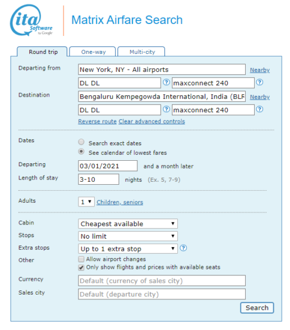Click the Reverse route link
Image resolution: width=290 pixels, height=330 pixels.
tap(97, 121)
